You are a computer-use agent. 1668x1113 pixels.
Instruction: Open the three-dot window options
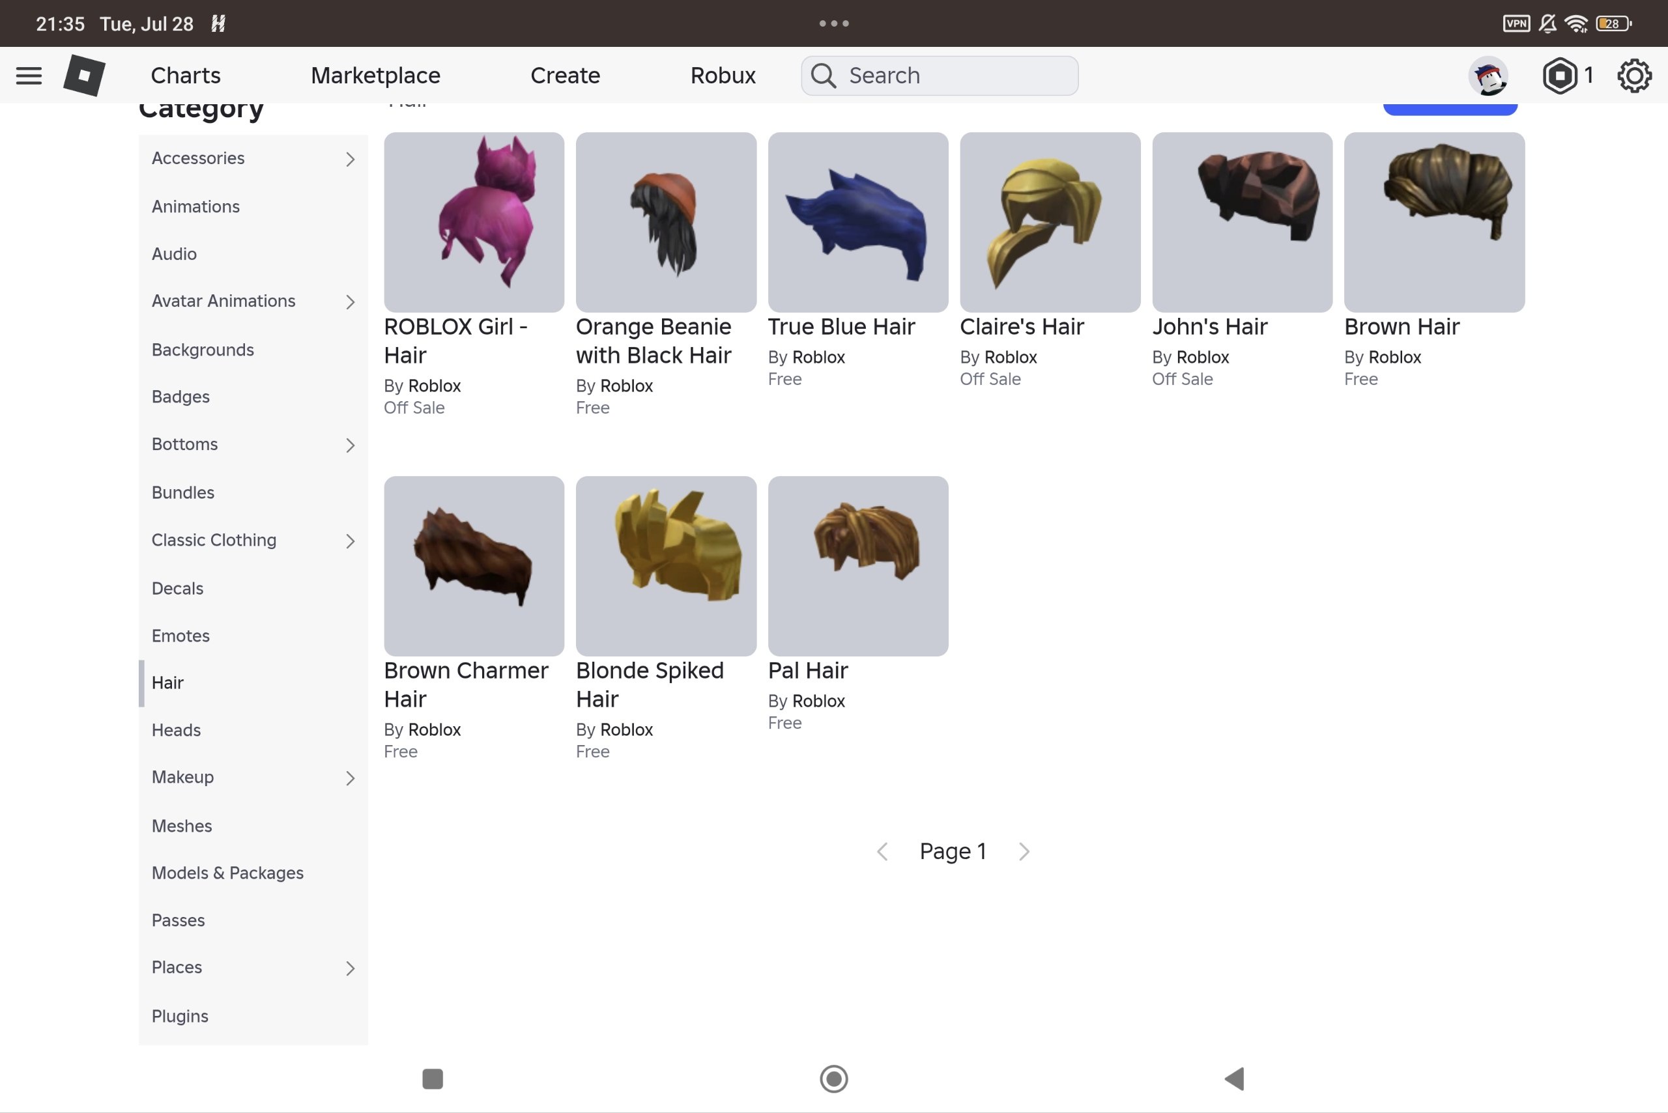(833, 23)
